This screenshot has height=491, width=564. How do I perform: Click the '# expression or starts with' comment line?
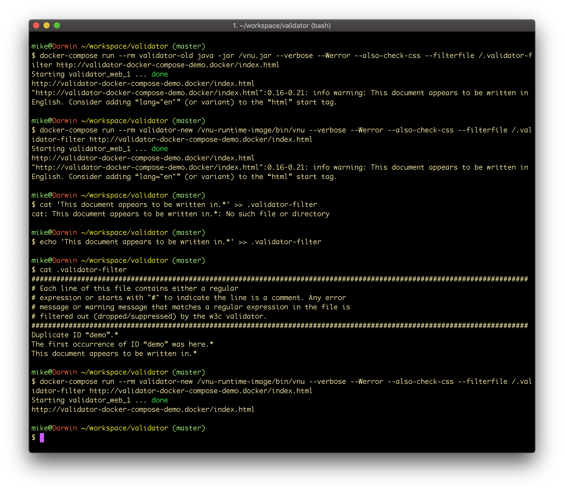(189, 298)
